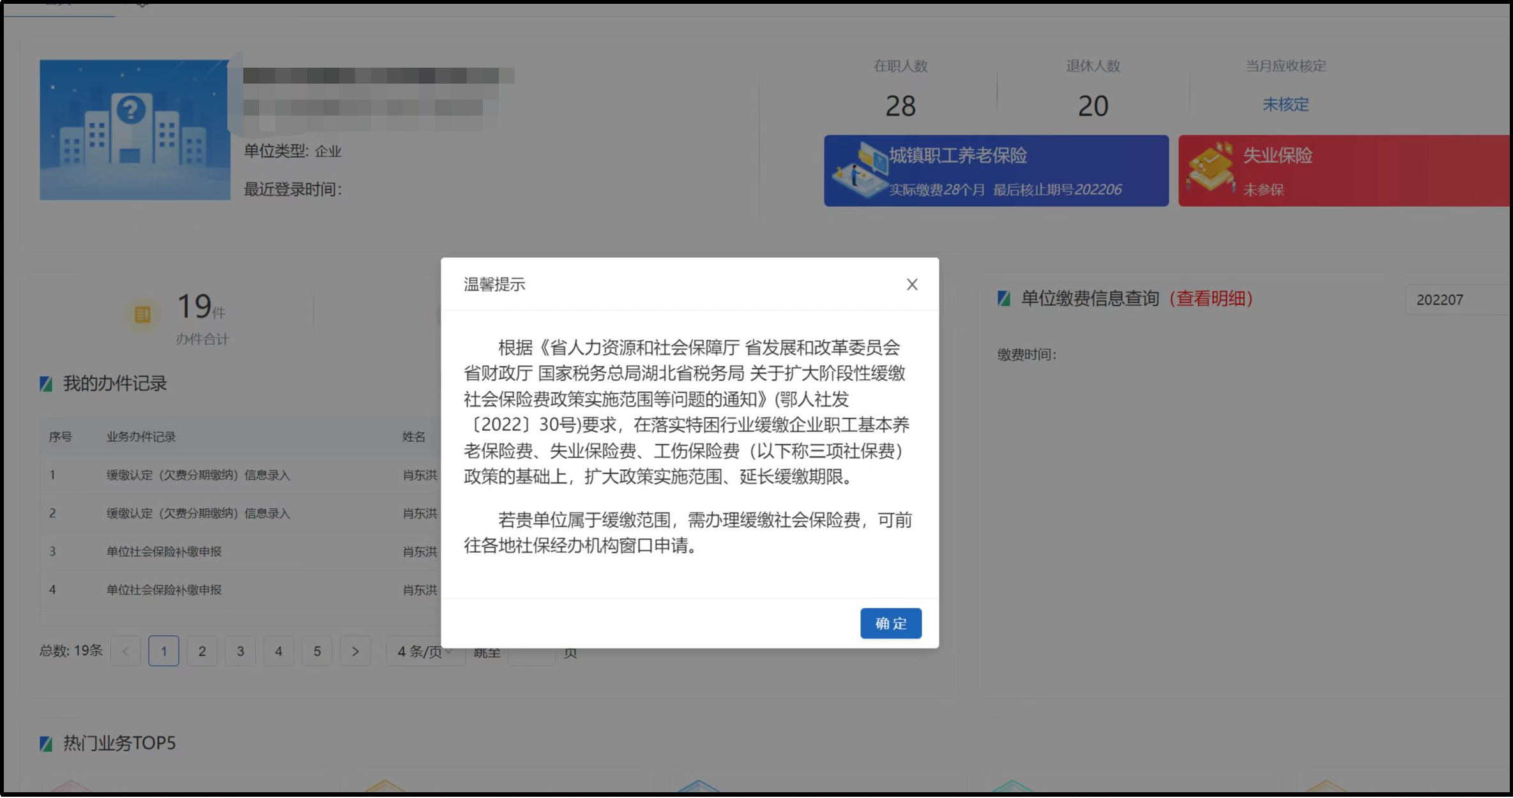Go to next page arrow in pagination
This screenshot has width=1513, height=798.
pos(355,651)
